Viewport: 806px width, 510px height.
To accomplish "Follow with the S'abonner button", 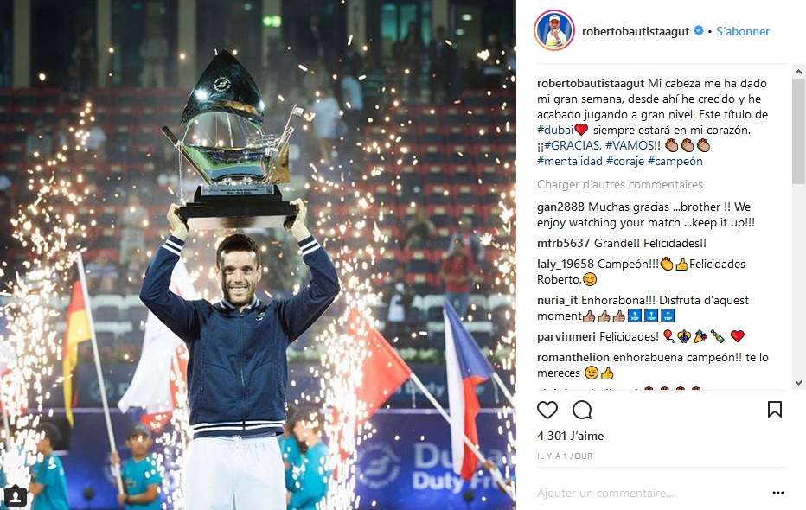I will (x=742, y=31).
